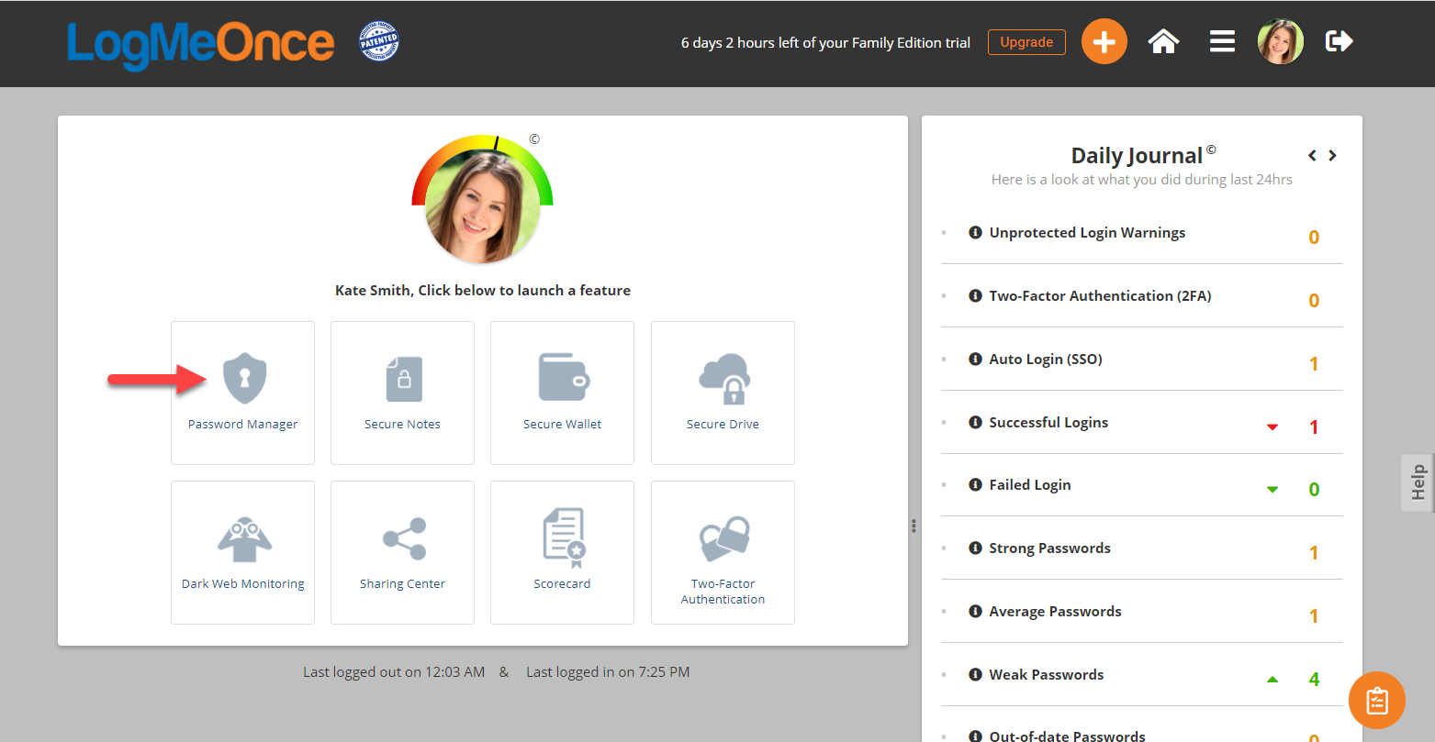Click the Secure Notes label
Image resolution: width=1435 pixels, height=742 pixels.
(x=402, y=425)
